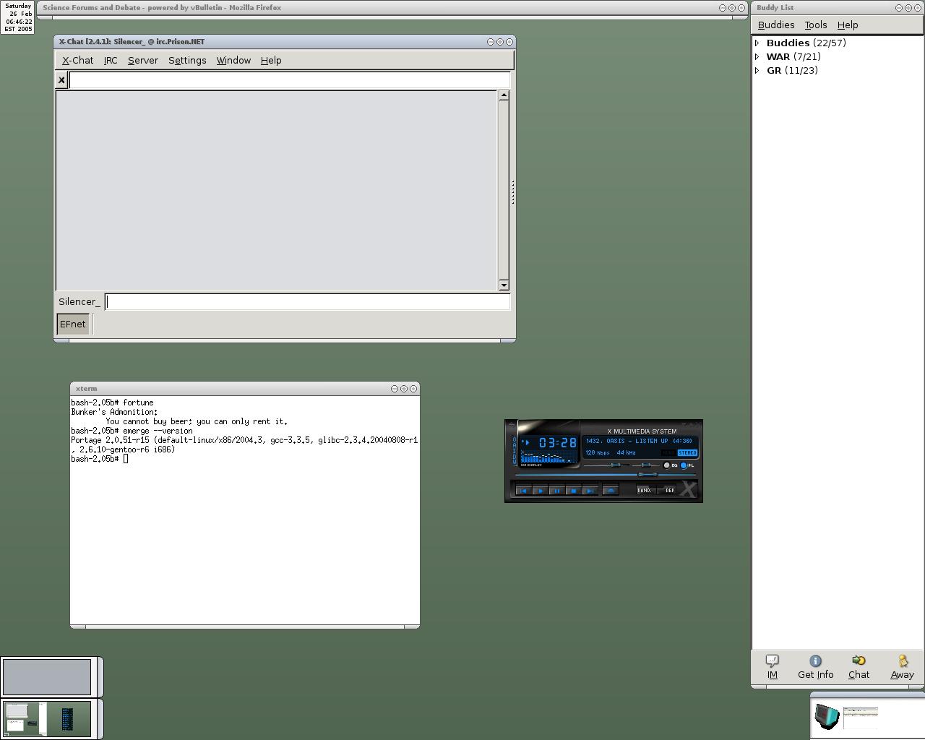Viewport: 925px width, 740px height.
Task: Pause the Oasis song in XMMS
Action: coord(556,491)
